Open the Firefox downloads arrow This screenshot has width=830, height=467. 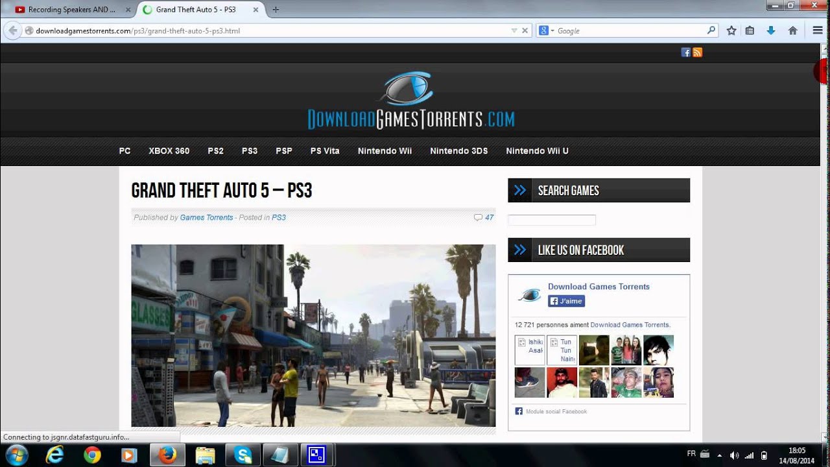click(x=771, y=30)
